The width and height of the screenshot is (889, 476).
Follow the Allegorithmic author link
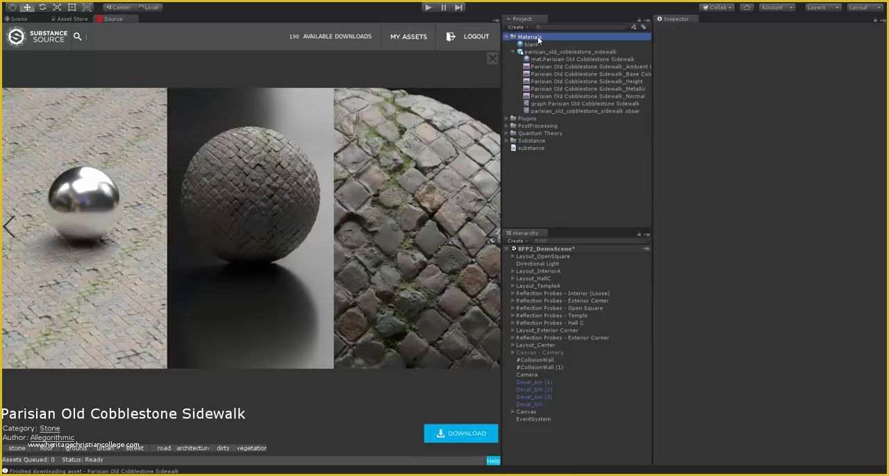pos(52,438)
